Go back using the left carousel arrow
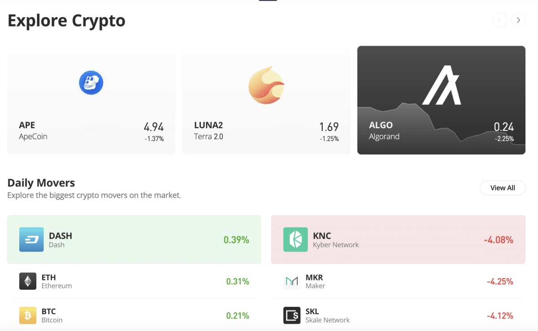This screenshot has width=538, height=331. click(x=499, y=20)
